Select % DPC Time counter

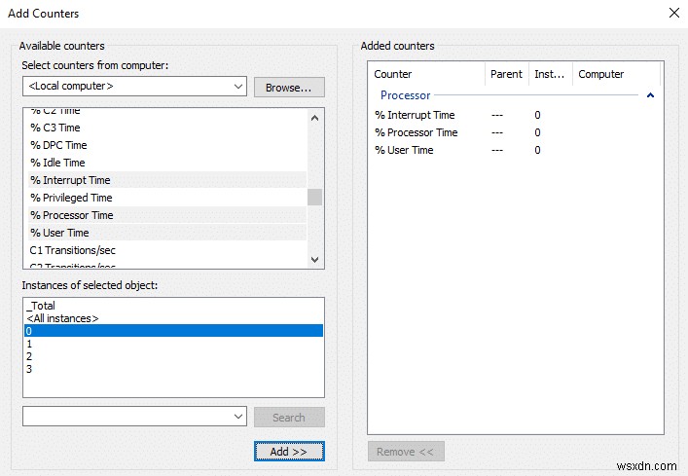(58, 145)
